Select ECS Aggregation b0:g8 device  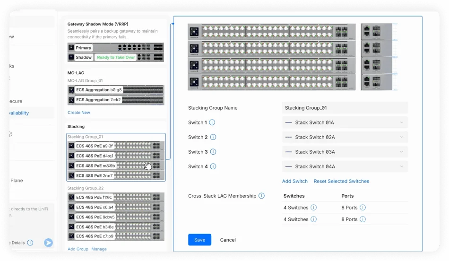(116, 90)
